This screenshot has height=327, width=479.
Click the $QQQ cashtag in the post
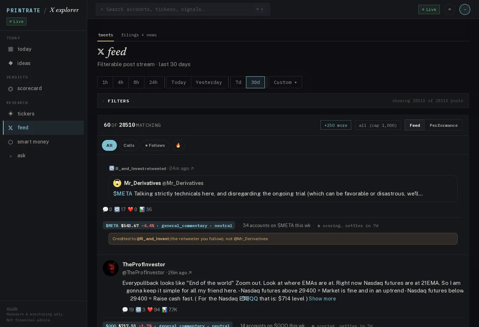250,299
